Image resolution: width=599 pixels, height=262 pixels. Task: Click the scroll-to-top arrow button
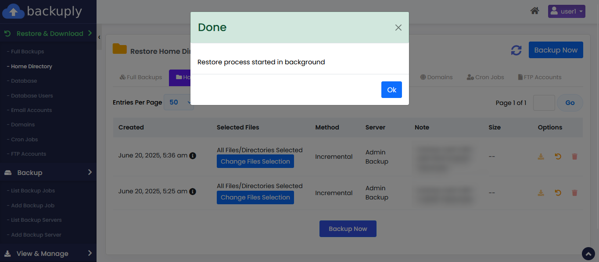588,254
